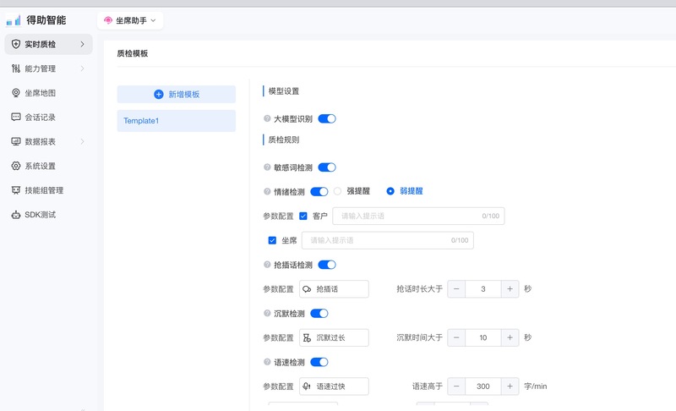Click the shield icon beside 实时质检

point(16,44)
